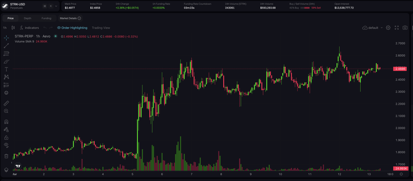Open the candlestick chart style selector
Image resolution: width=413 pixels, height=181 pixels.
click(13, 28)
